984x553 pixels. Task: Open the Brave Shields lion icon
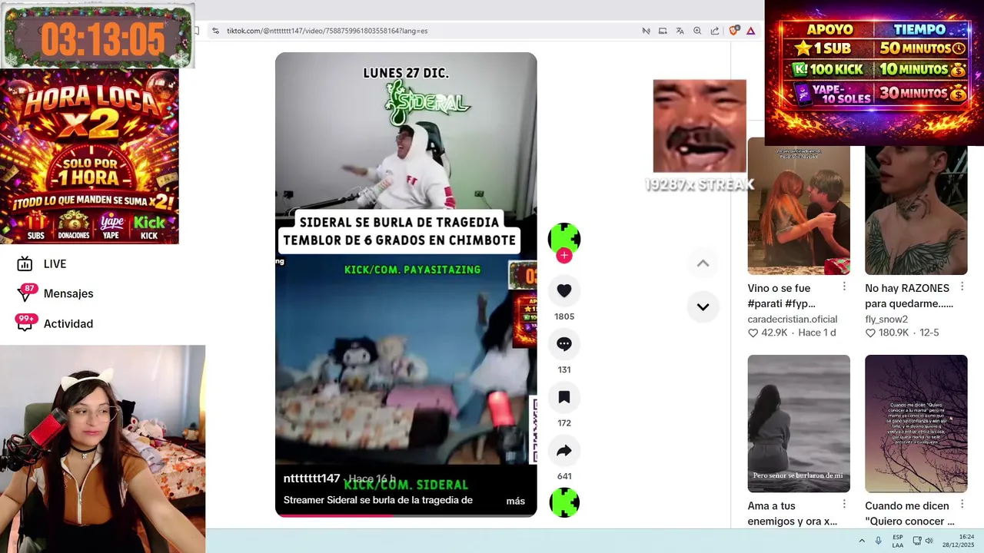[733, 31]
